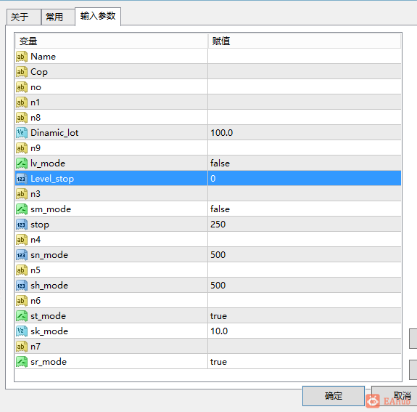Select the sr_mode variable label
Image resolution: width=417 pixels, height=412 pixels.
point(49,362)
